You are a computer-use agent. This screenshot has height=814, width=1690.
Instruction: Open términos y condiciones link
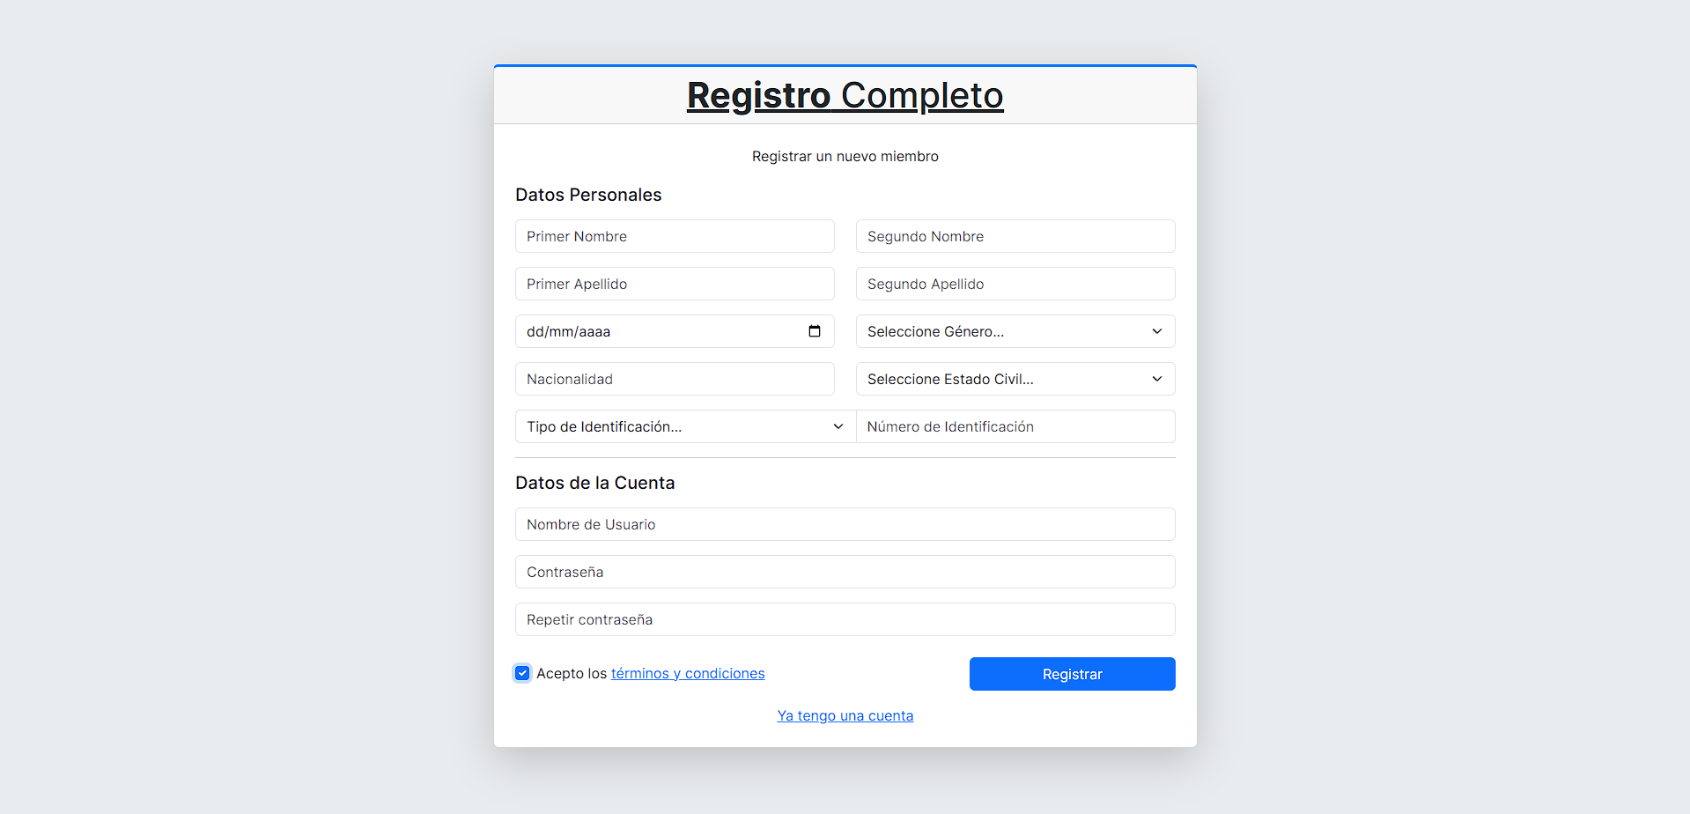[687, 673]
